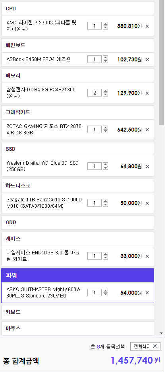Decrease the graphics card quantity with down arrow
This screenshot has width=168, height=374.
click(x=106, y=131)
